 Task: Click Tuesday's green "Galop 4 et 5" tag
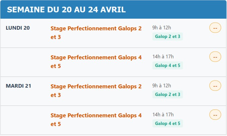click(168, 124)
